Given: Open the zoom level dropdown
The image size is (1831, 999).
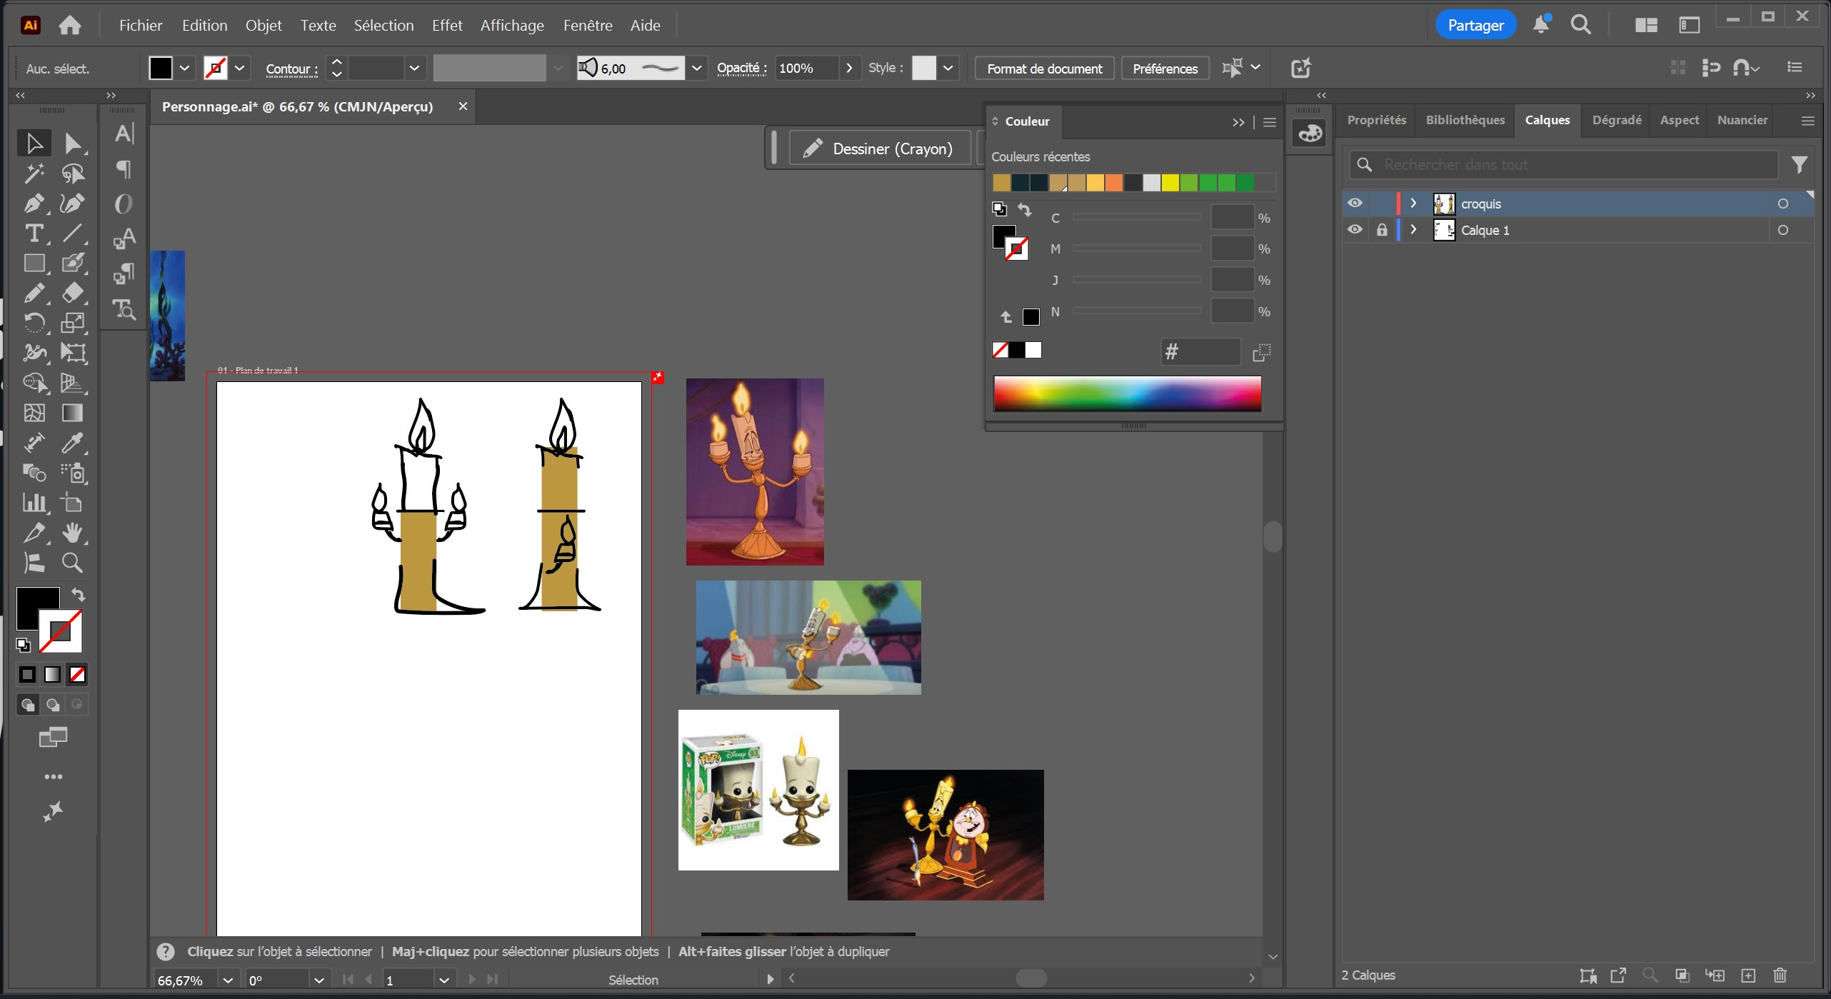Looking at the screenshot, I should pos(228,980).
